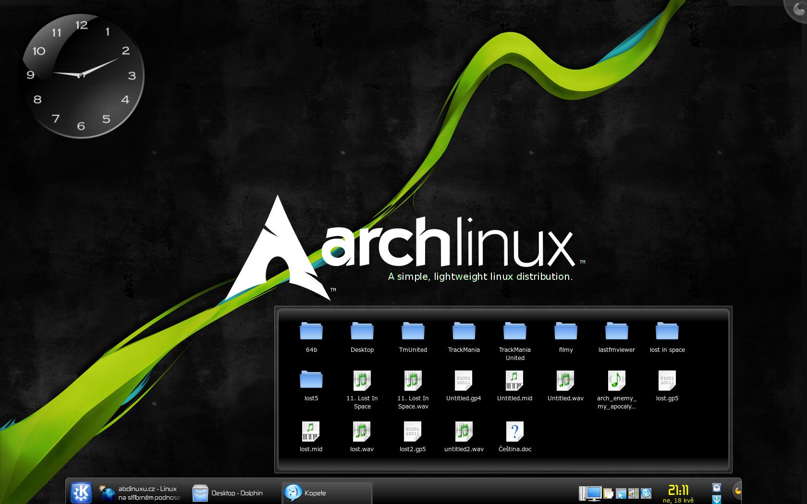Click the logout arrow button in panel
807x504 pixels.
(x=716, y=499)
